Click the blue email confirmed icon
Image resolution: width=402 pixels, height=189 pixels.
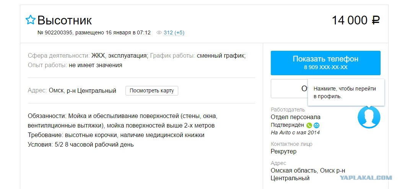click(x=317, y=126)
